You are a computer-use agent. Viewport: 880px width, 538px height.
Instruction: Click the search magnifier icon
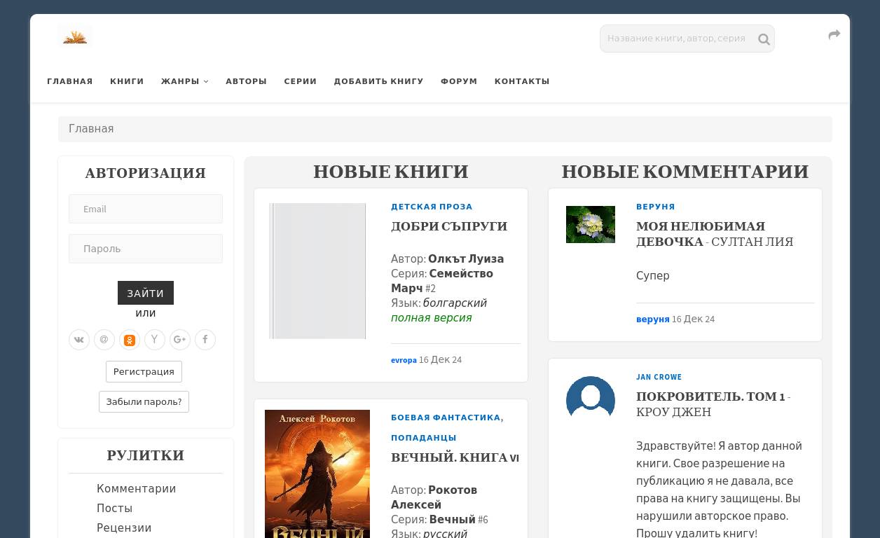[x=764, y=39]
